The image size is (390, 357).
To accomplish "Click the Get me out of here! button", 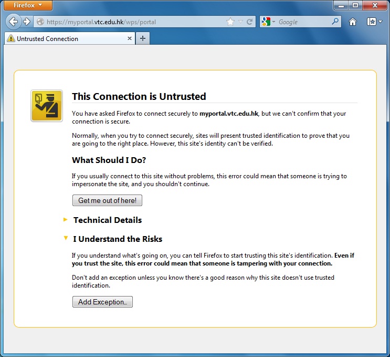I will click(x=107, y=200).
